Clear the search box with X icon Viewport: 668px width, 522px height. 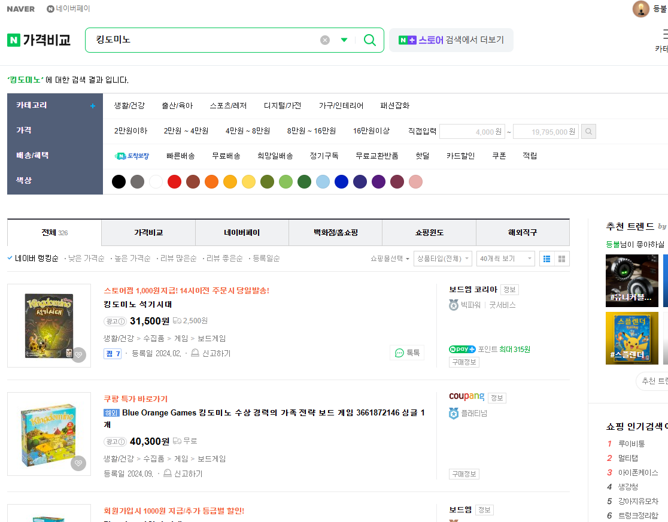(x=325, y=40)
